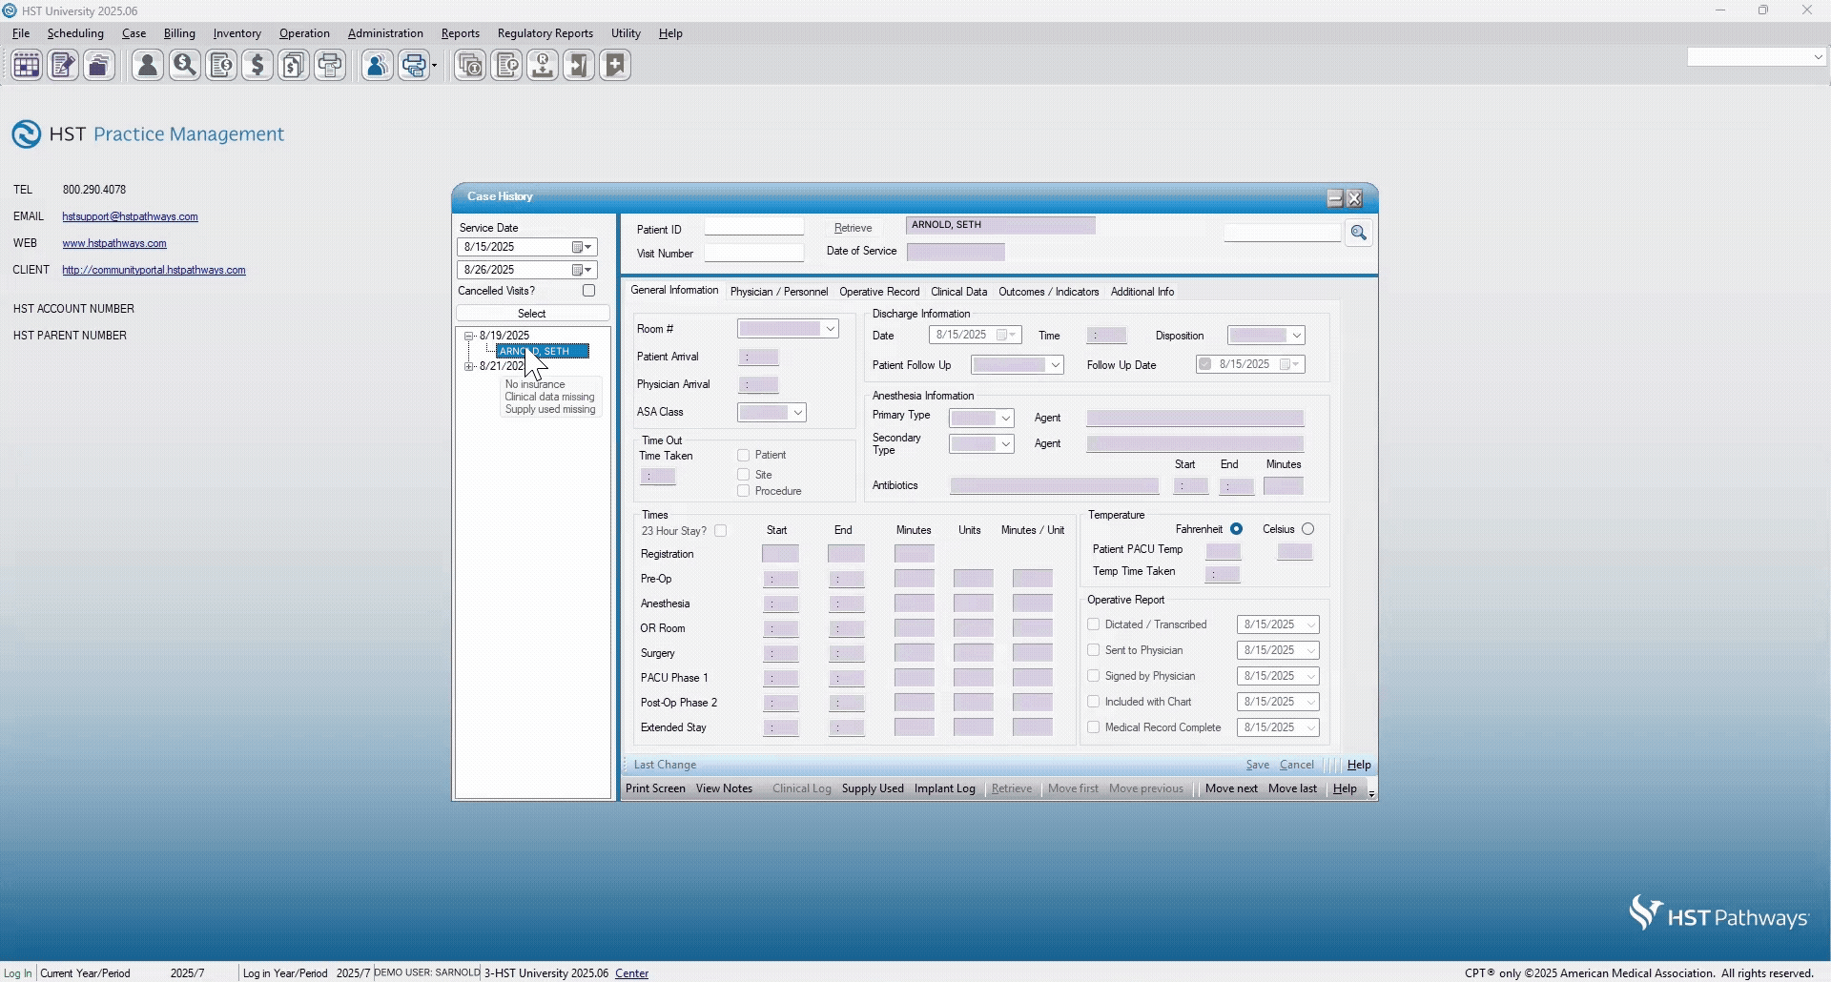Open the Follow Up Date calendar picker
This screenshot has height=982, width=1831.
[x=1289, y=364]
